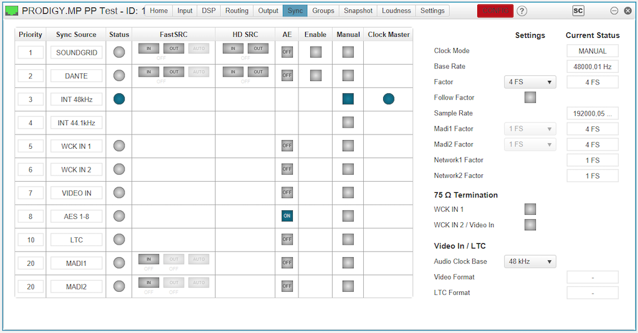Open the help question mark icon
The height and width of the screenshot is (333, 638).
click(522, 11)
